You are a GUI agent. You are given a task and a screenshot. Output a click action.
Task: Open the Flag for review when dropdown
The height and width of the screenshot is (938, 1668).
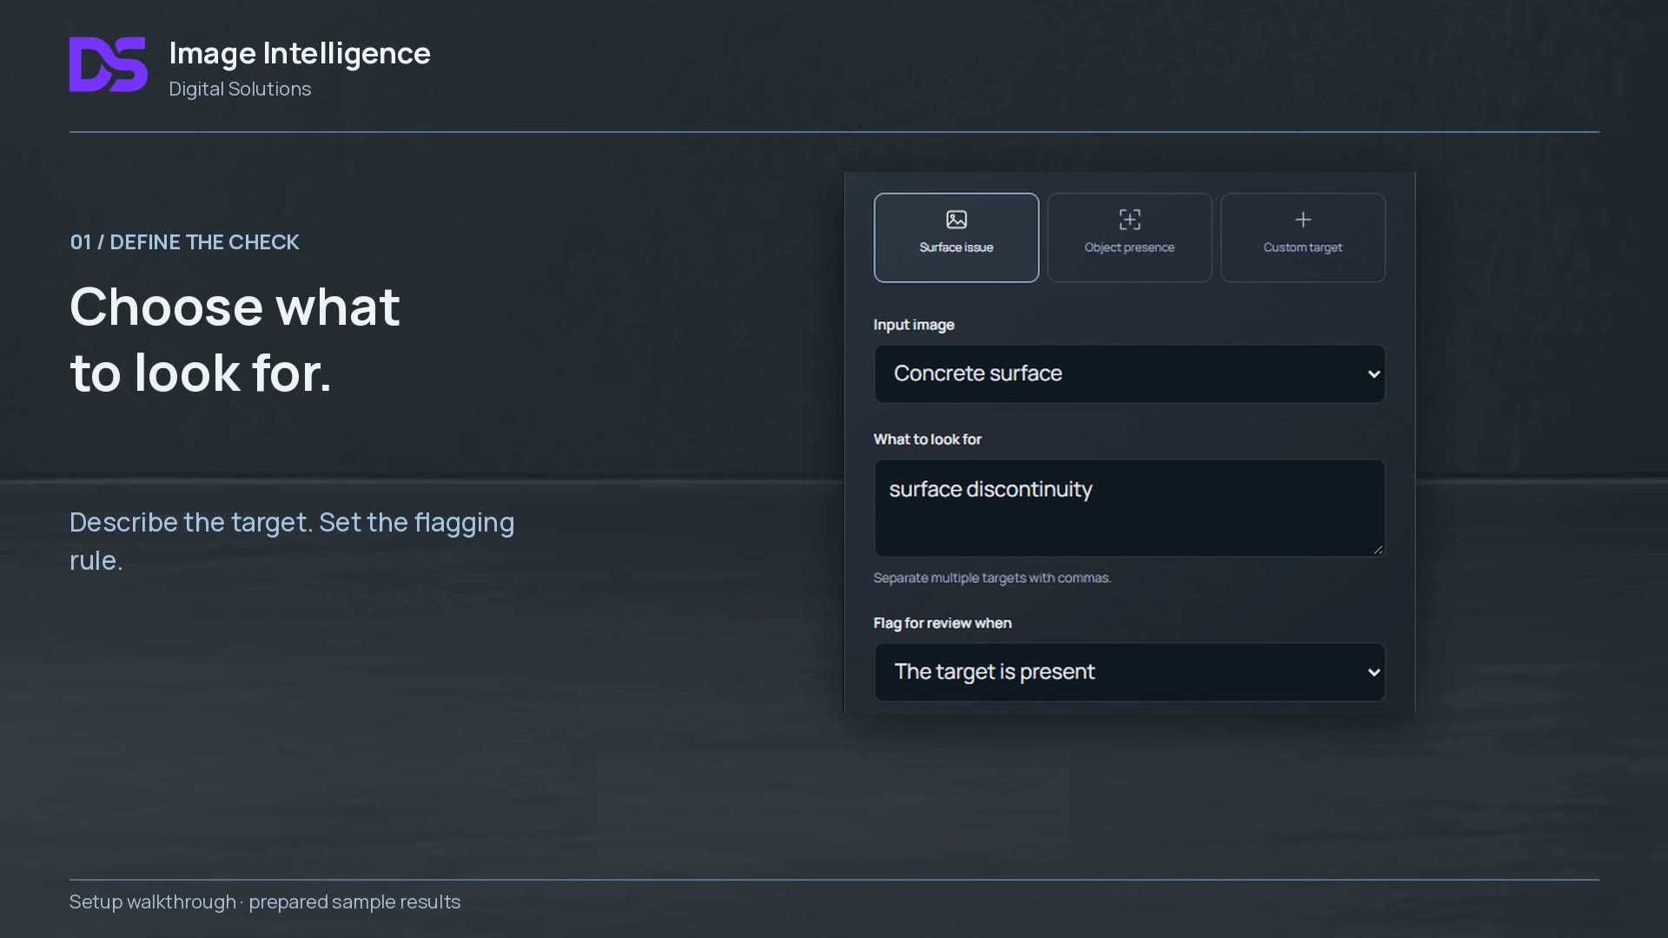(x=1129, y=672)
